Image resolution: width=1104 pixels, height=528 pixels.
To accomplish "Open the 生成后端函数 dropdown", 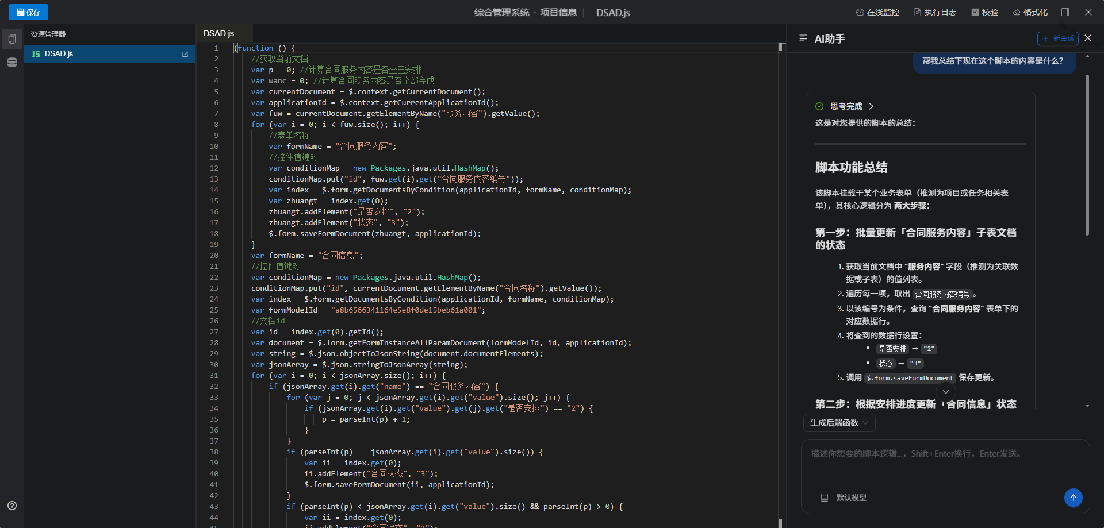I will click(839, 423).
